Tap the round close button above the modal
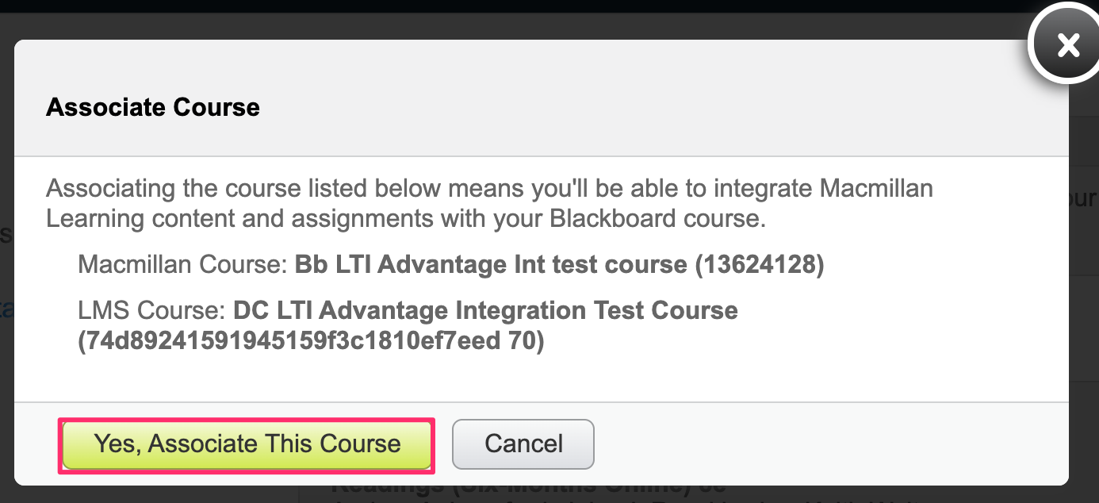1099x503 pixels. [x=1066, y=44]
